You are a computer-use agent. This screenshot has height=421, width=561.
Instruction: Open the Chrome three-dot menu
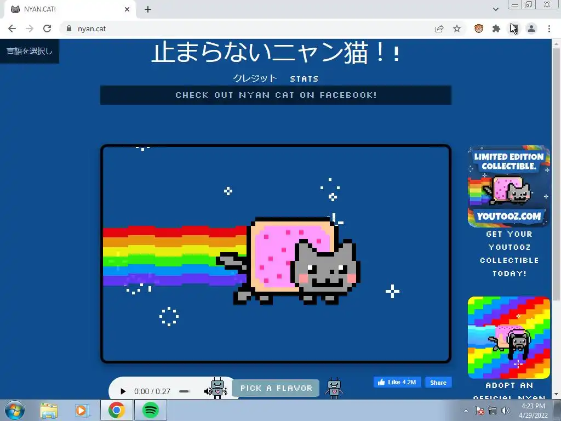pos(549,29)
